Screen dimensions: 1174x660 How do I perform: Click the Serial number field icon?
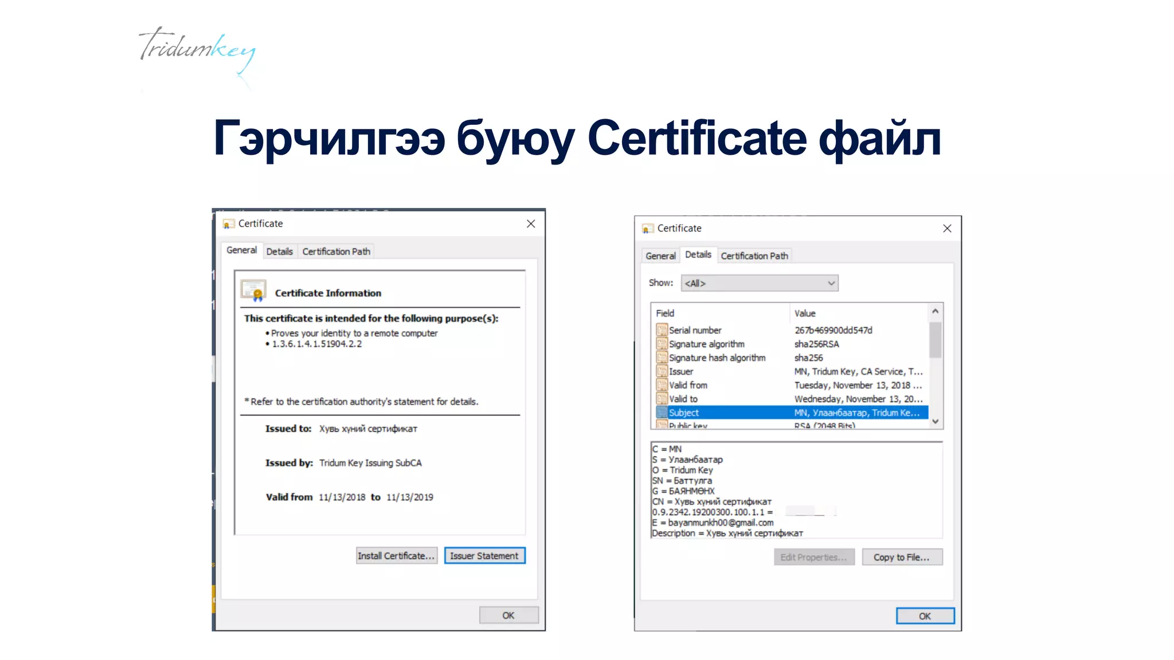662,330
